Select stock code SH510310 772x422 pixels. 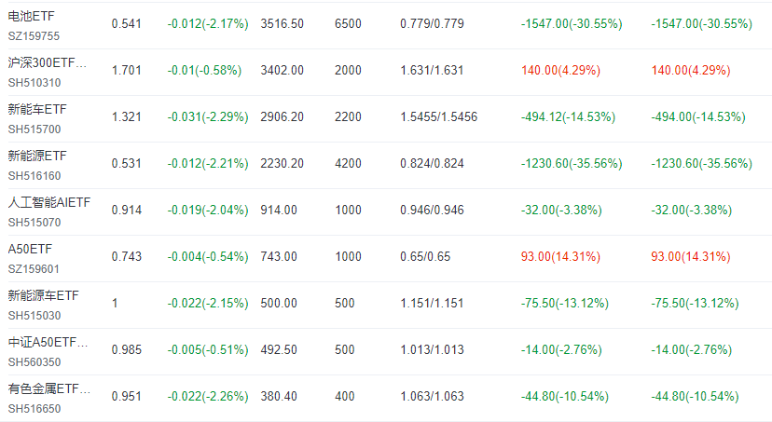click(x=34, y=83)
